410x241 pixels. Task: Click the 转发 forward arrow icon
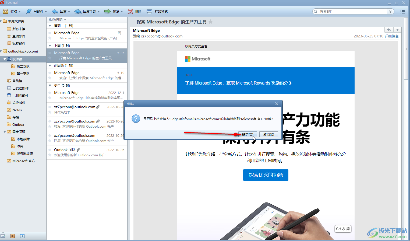(108, 11)
